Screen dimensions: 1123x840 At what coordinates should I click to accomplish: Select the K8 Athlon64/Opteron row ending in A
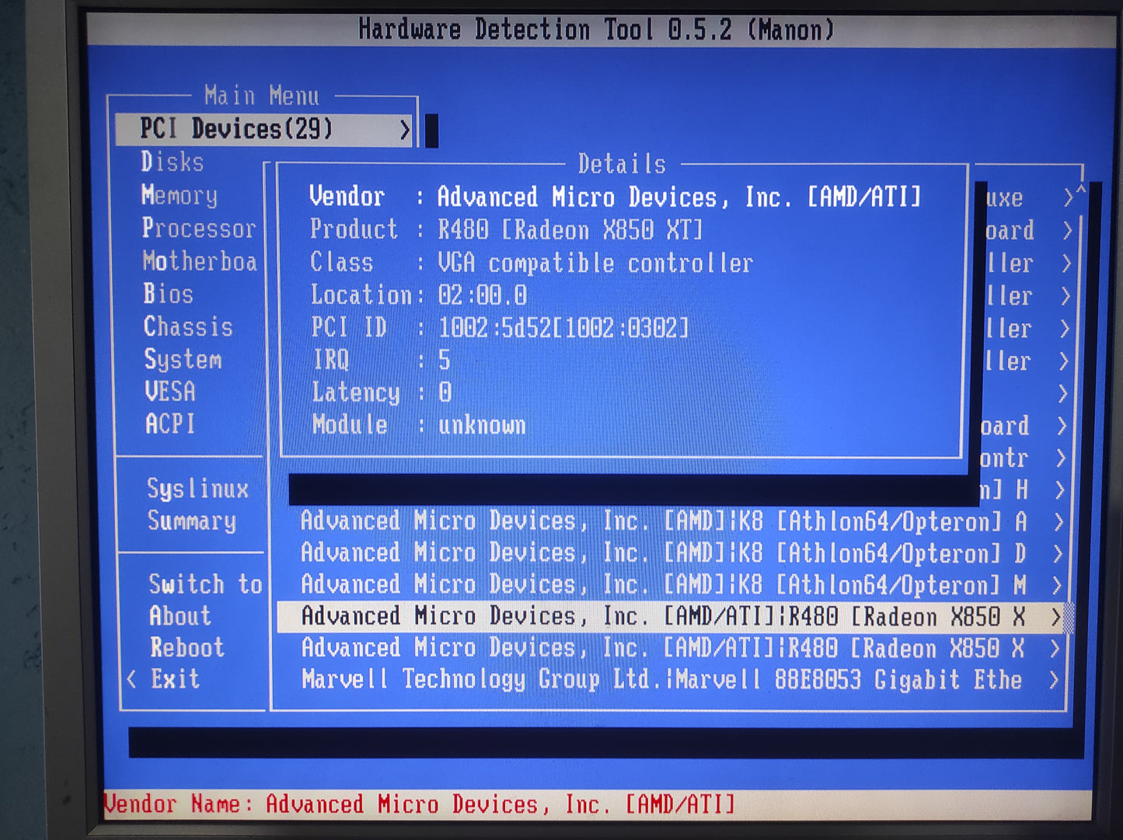pos(662,521)
